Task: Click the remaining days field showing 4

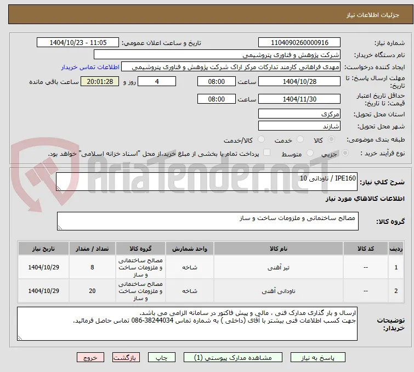Action: pos(157,81)
